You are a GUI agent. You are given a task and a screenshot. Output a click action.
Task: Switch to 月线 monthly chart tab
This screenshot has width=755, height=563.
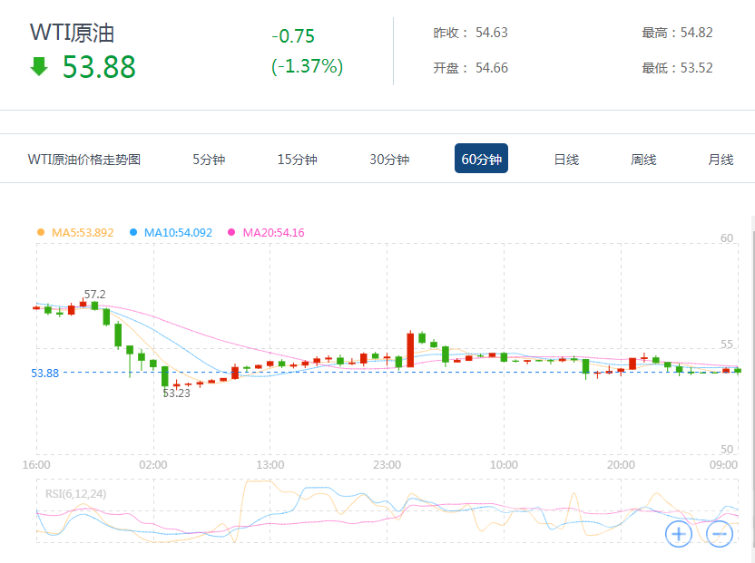721,160
